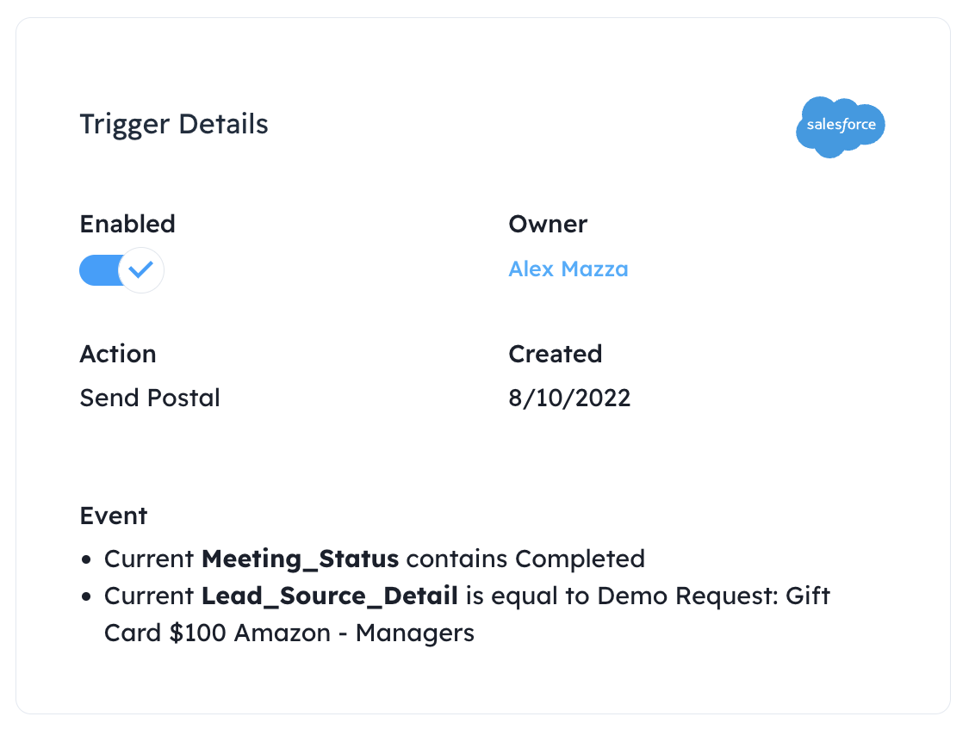Click the Trigger Details heading

[174, 124]
